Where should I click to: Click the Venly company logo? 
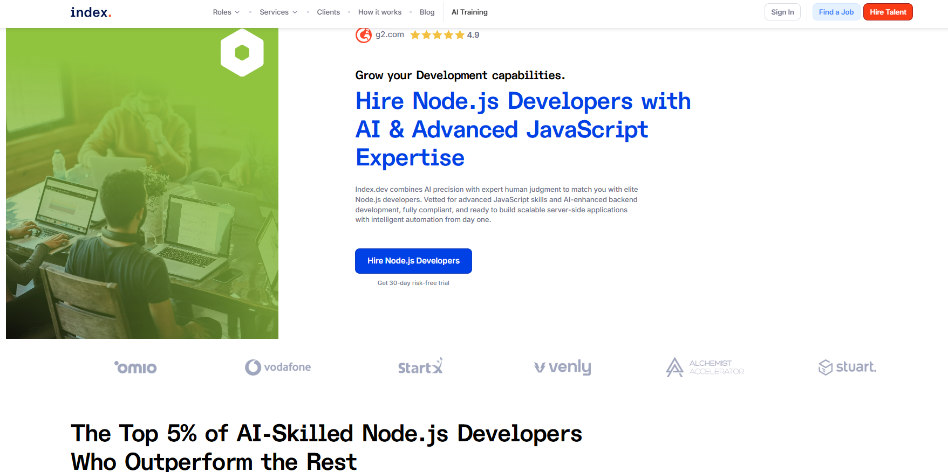coord(563,367)
